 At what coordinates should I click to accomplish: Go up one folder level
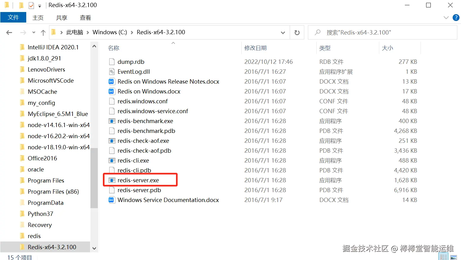(x=43, y=32)
